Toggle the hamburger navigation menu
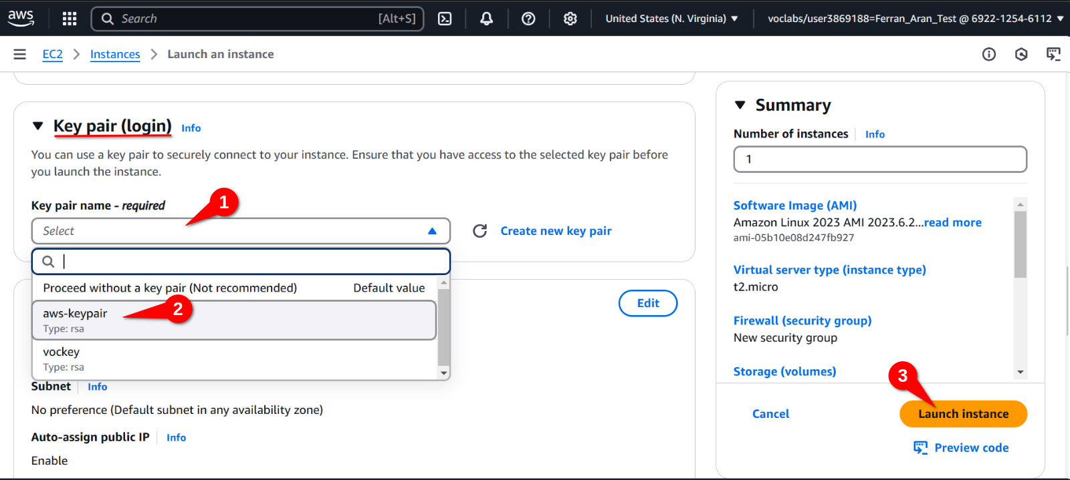Screen dimensions: 1070x480 pos(20,54)
